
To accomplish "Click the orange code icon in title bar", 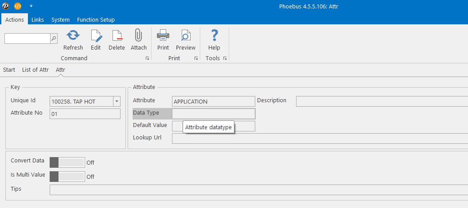I will tap(18, 6).
